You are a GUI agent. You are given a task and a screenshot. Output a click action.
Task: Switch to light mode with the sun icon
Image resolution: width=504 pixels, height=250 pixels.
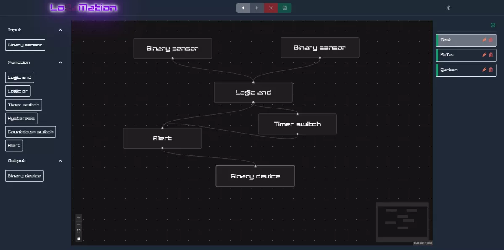448,8
